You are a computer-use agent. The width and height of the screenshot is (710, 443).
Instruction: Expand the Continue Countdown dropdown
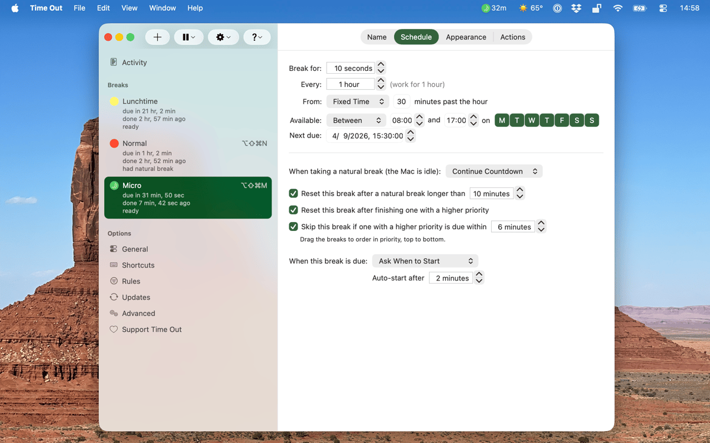point(494,171)
